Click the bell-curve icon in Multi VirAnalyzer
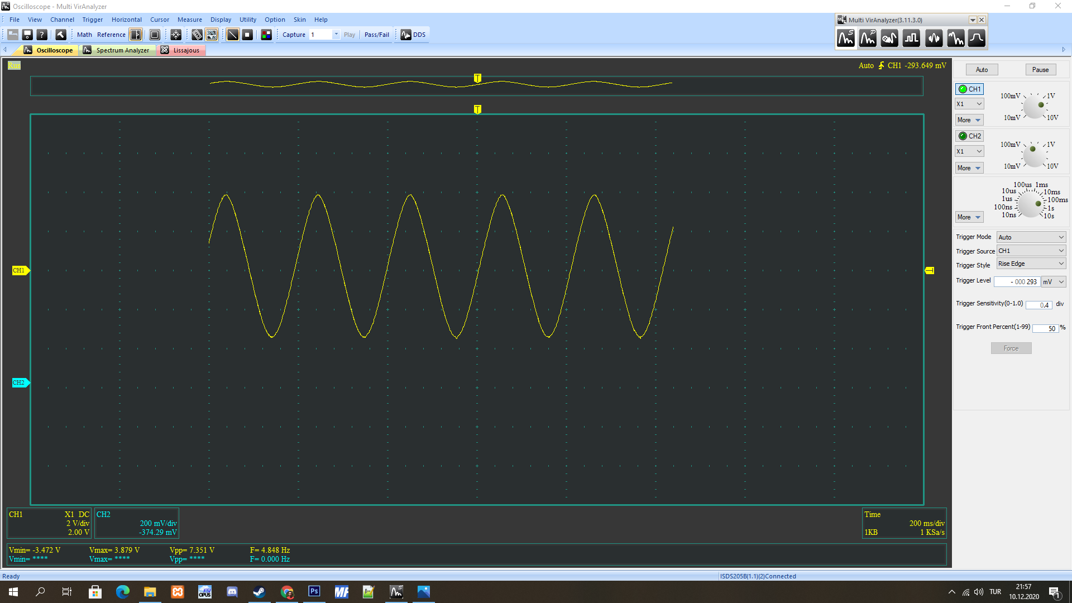The image size is (1072, 603). tap(977, 39)
